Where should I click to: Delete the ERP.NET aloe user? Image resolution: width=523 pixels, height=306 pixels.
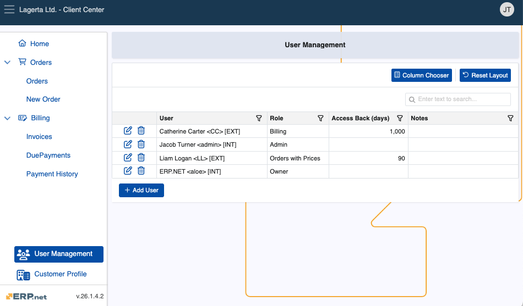pos(141,171)
